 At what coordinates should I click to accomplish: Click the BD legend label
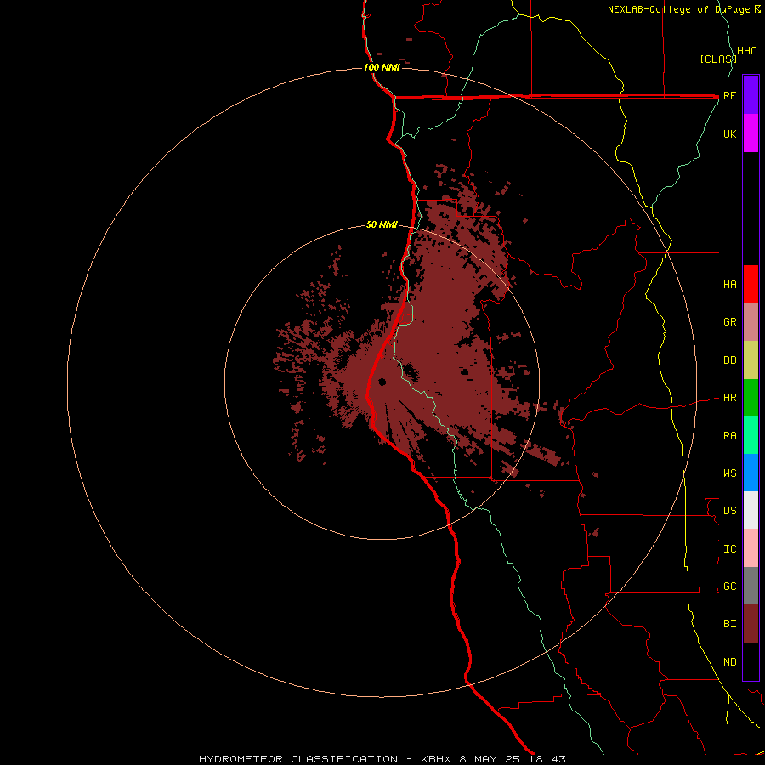729,360
